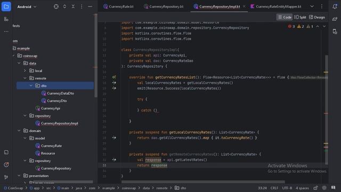Open editor tabs options menu
341x192 pixels.
(322, 6)
